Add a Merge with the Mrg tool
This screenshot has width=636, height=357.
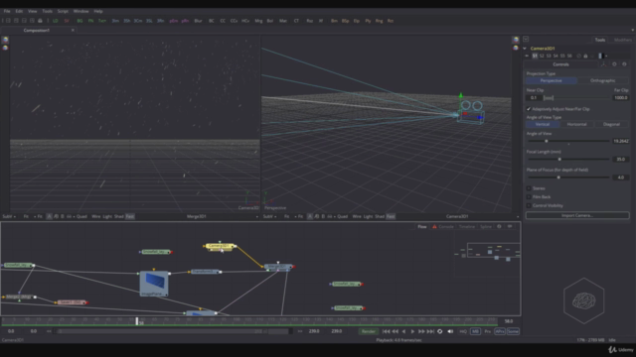258,21
